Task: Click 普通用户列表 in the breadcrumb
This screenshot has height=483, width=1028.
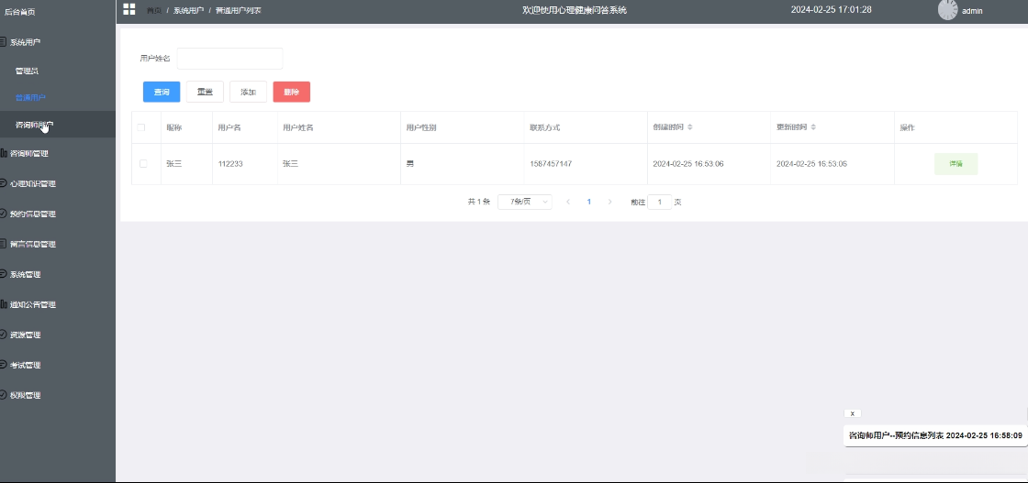Action: [239, 10]
